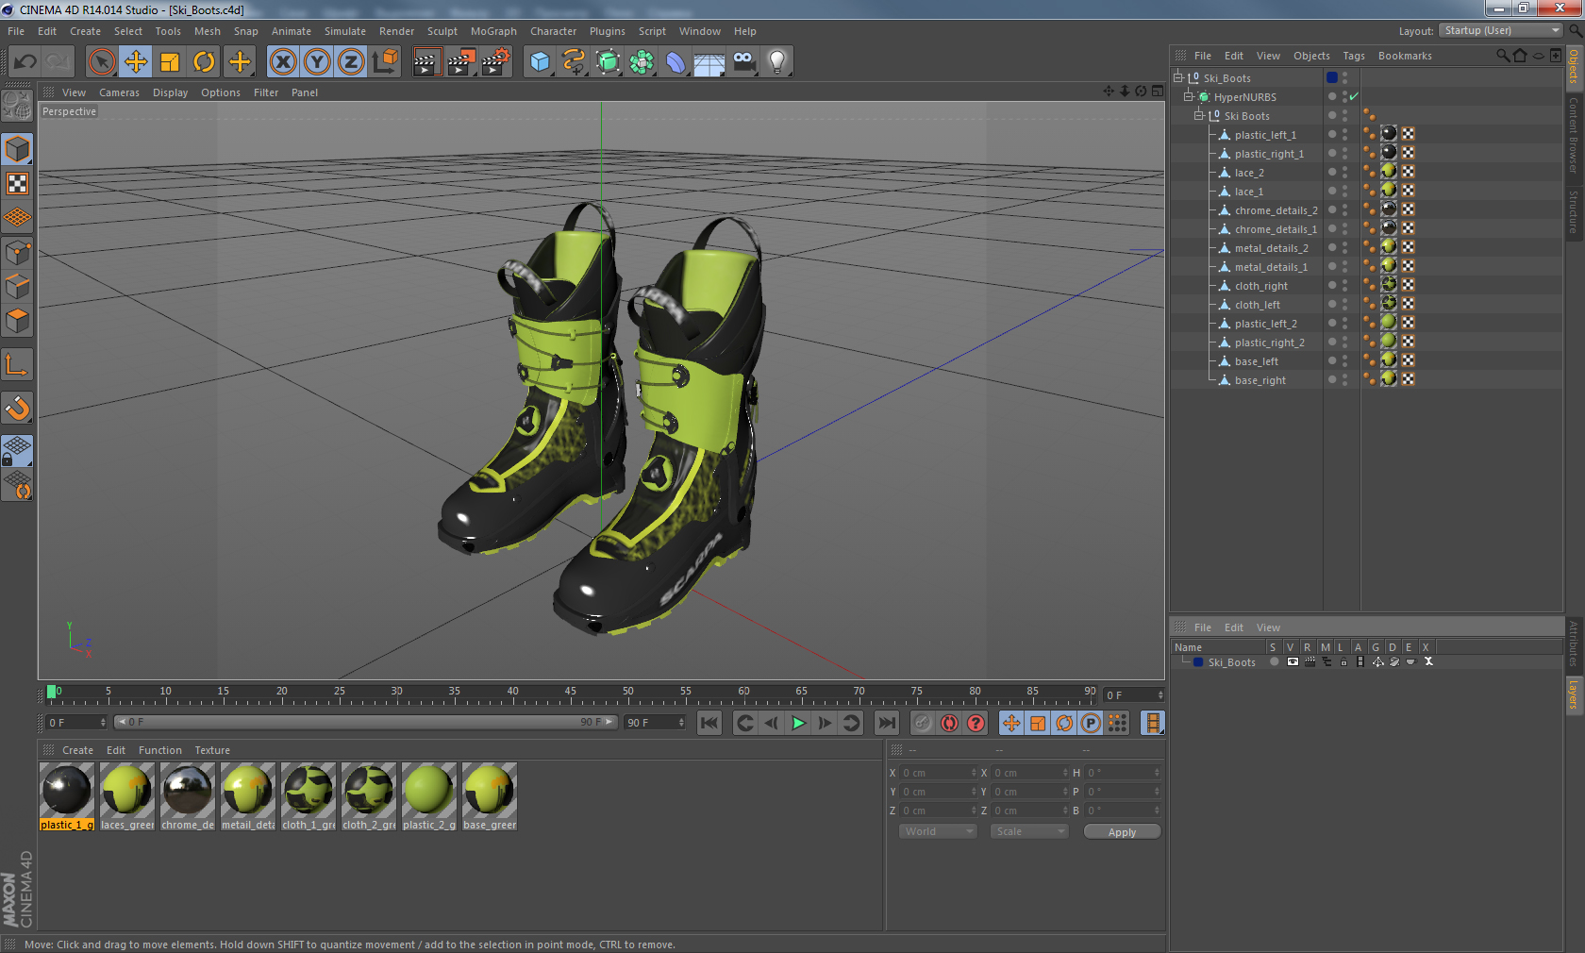
Task: Toggle autokeying button
Action: click(949, 723)
